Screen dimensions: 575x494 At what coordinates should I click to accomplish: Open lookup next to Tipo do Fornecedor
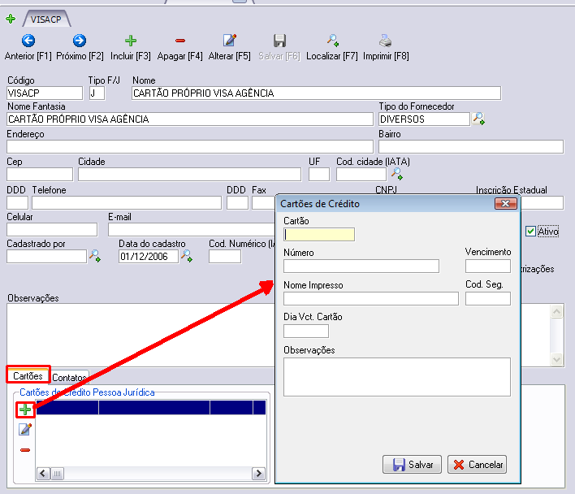(x=478, y=119)
